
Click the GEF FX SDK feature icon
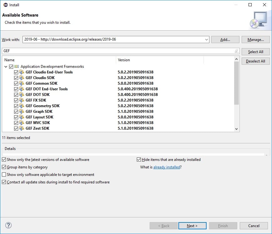coord(22,100)
